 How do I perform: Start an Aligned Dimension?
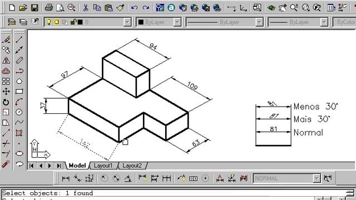77,179
